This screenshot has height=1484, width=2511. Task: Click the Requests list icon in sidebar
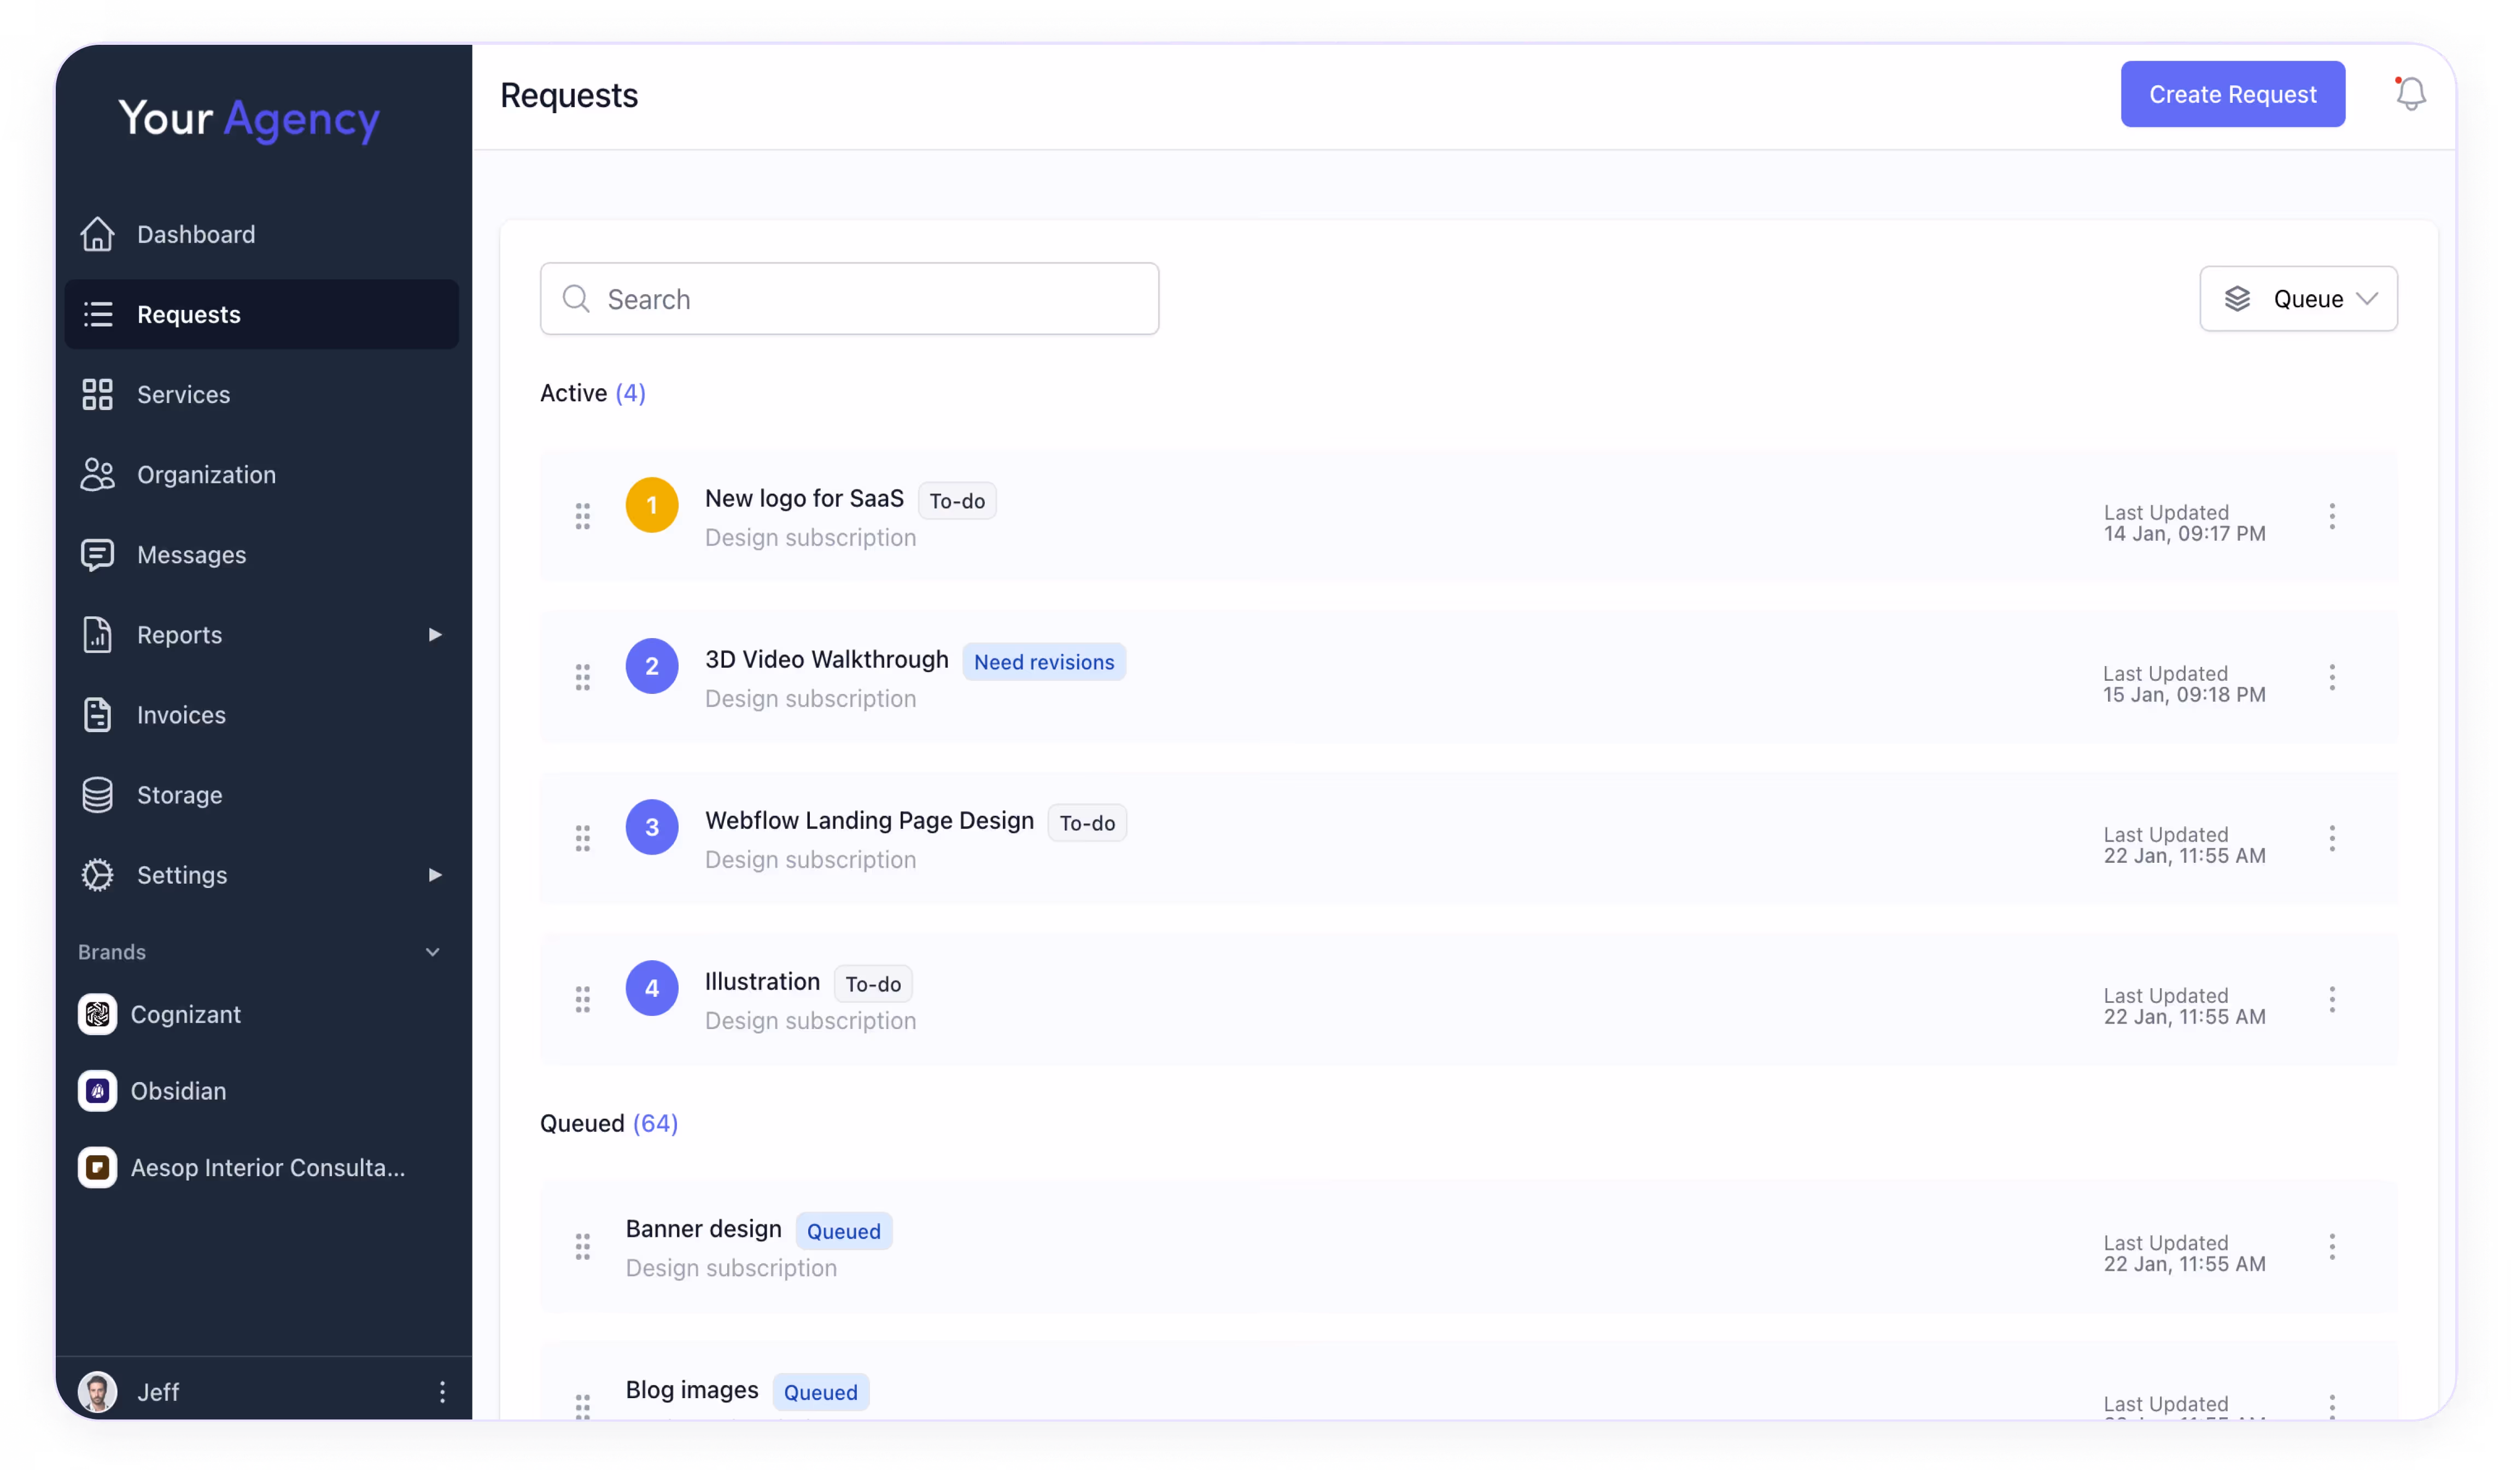(x=97, y=314)
